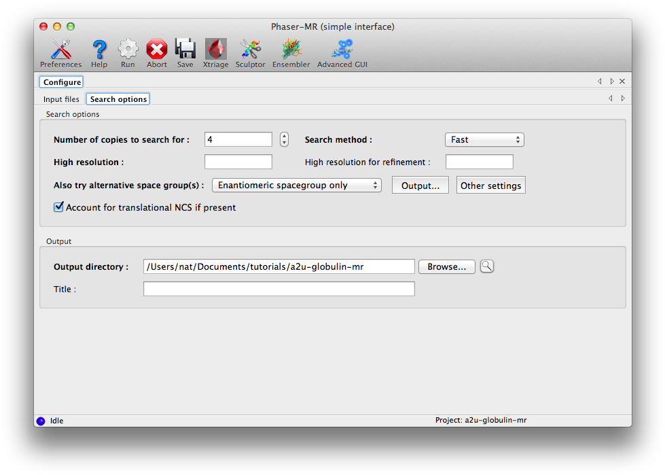This screenshot has height=475, width=665.
Task: Click the yellow minimize window button
Action: click(x=57, y=27)
